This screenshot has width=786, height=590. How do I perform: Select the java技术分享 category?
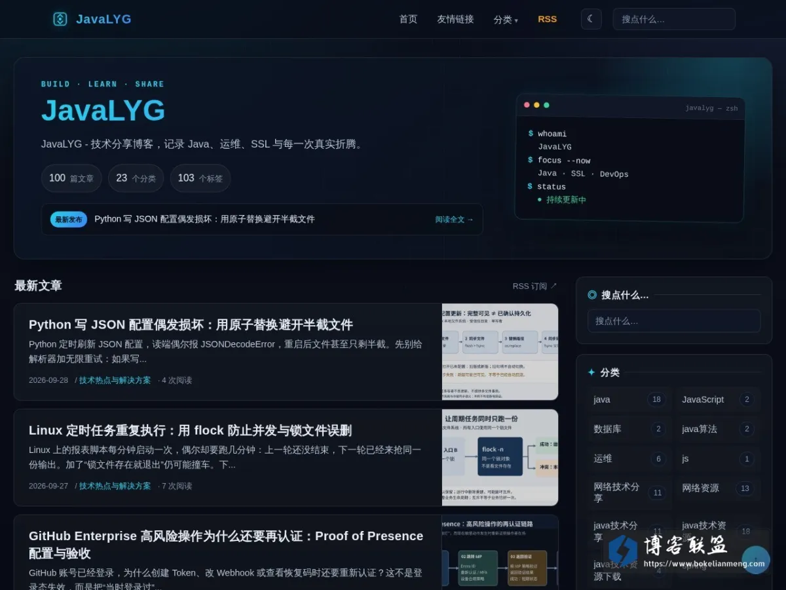[629, 531]
